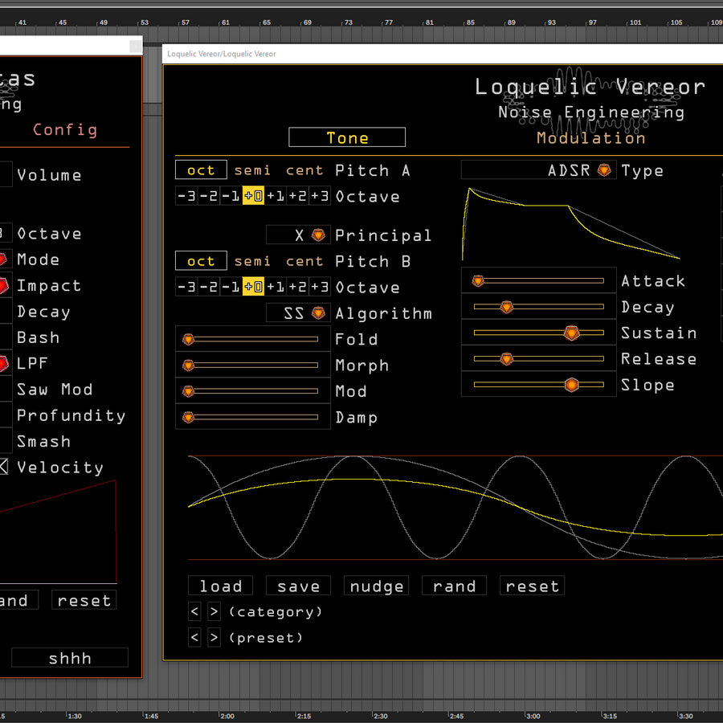
Task: Toggle the Velocity checkbox
Action: 3,467
